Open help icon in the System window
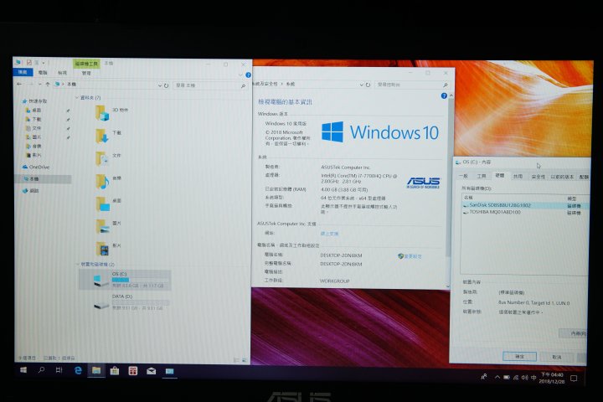This screenshot has width=603, height=402. [x=444, y=95]
